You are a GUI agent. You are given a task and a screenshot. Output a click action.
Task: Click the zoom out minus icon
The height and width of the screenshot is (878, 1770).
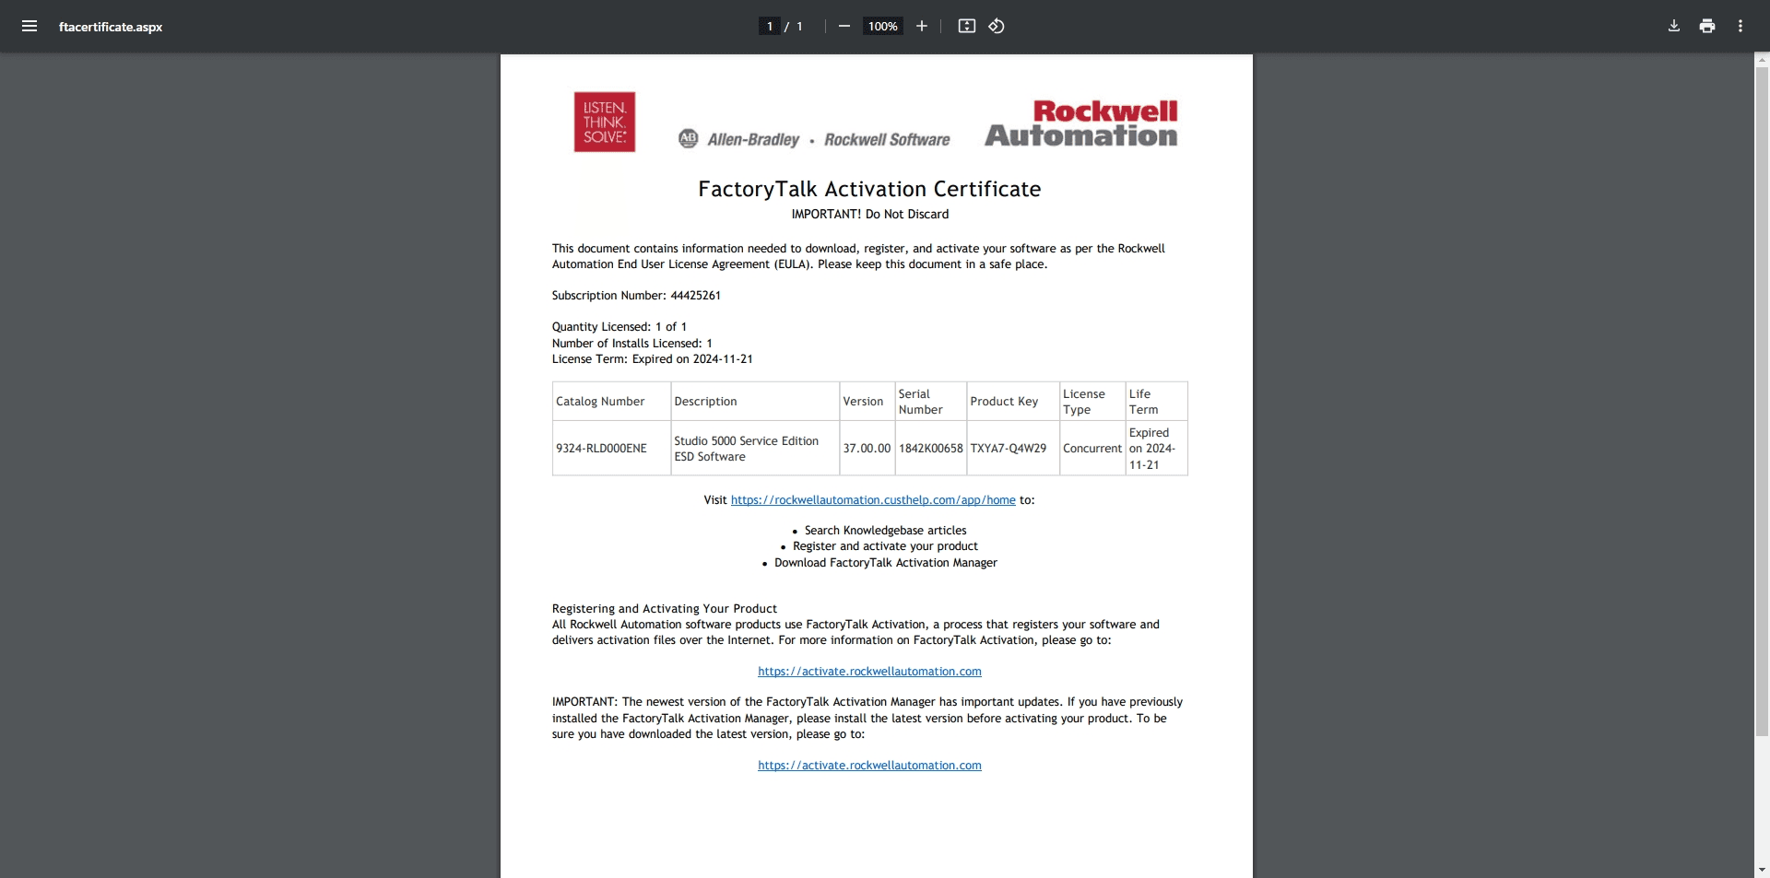point(844,26)
